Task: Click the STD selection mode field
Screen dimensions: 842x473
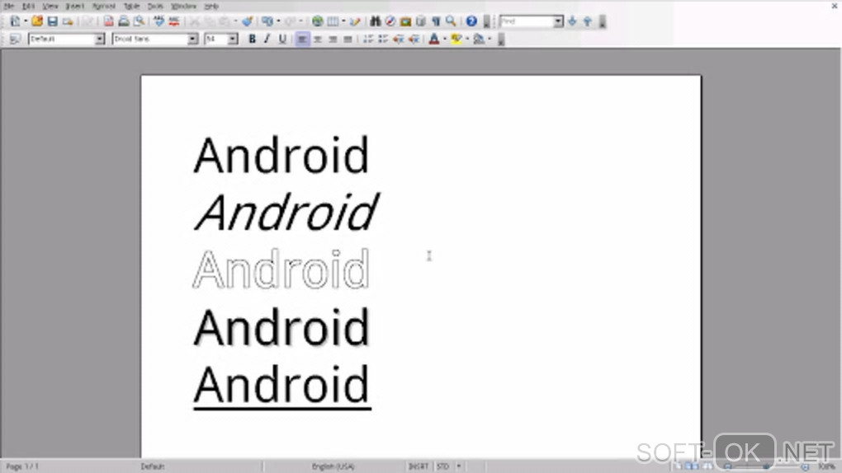Action: [x=443, y=466]
